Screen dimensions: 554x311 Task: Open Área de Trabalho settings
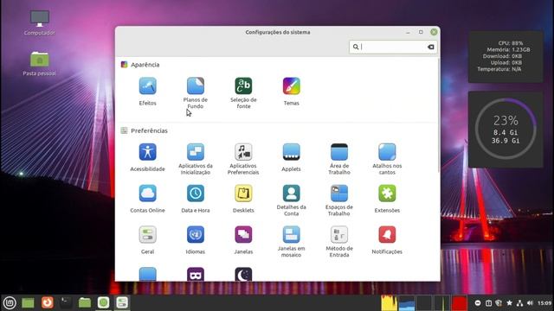339,159
